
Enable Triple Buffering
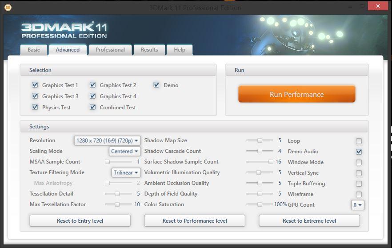[359, 184]
